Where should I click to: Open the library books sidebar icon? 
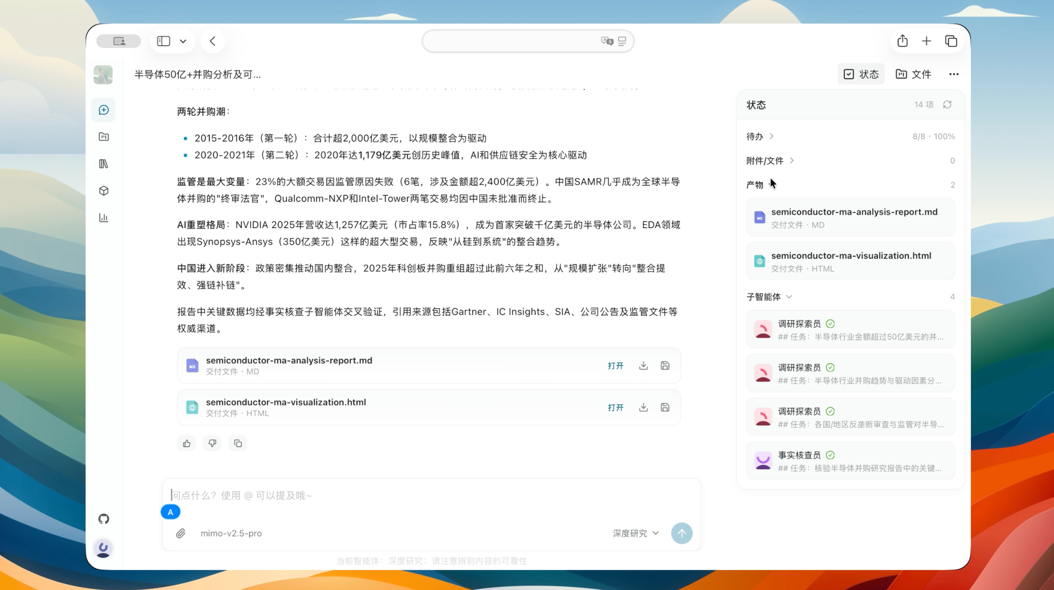click(104, 163)
